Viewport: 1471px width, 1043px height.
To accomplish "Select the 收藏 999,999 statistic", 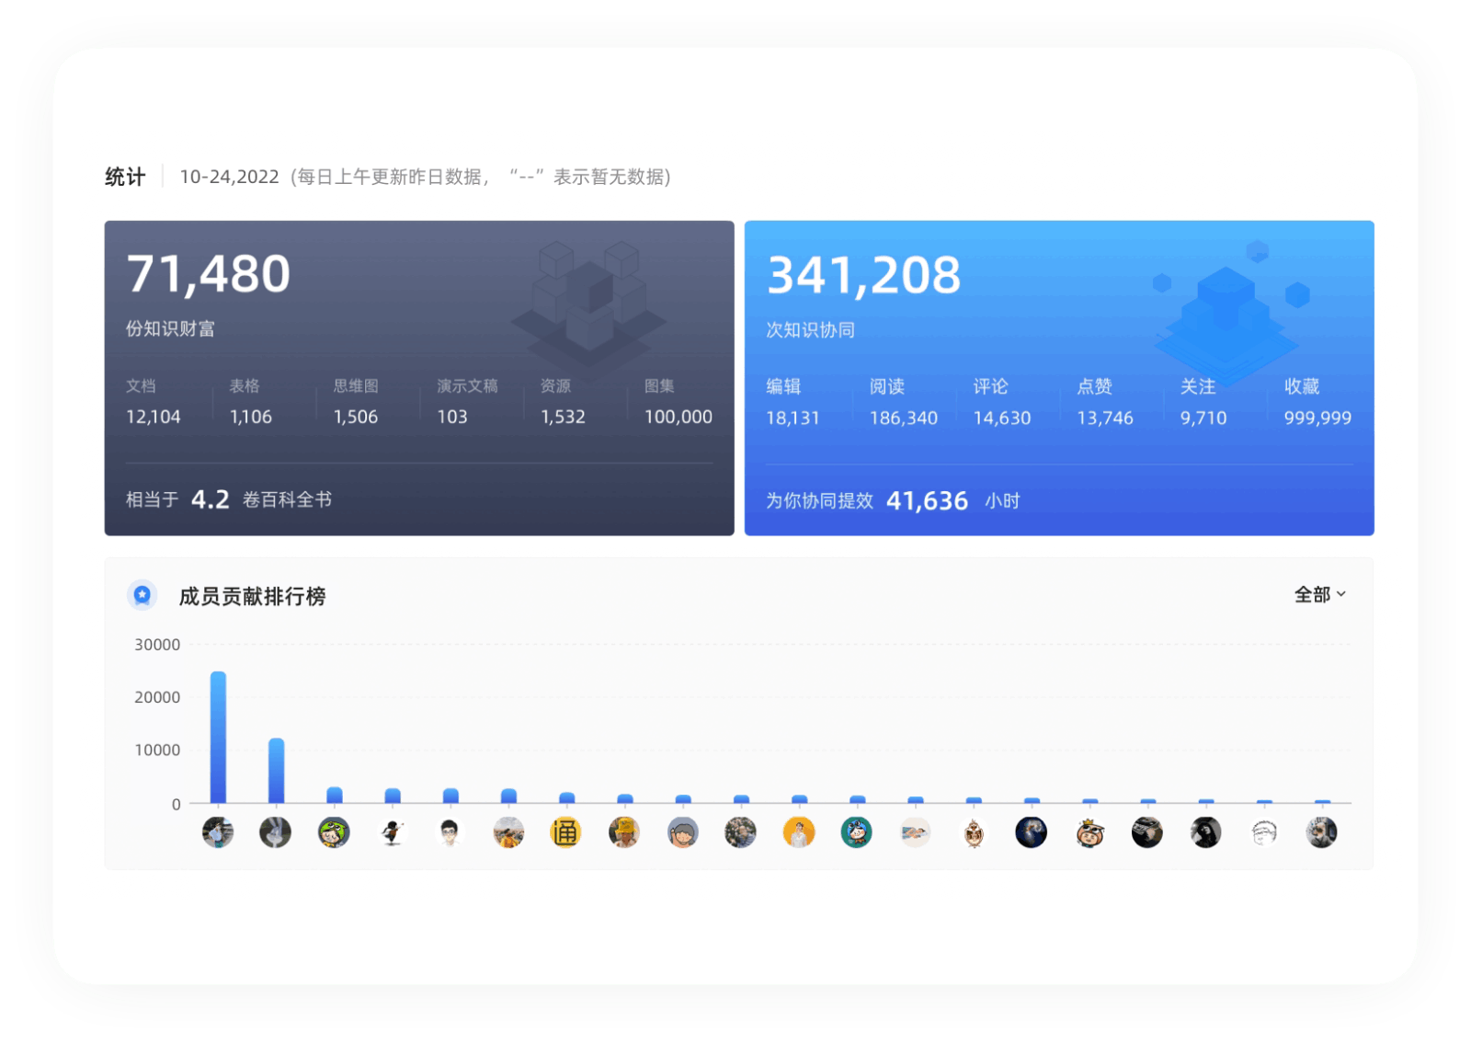I will click(x=1317, y=403).
